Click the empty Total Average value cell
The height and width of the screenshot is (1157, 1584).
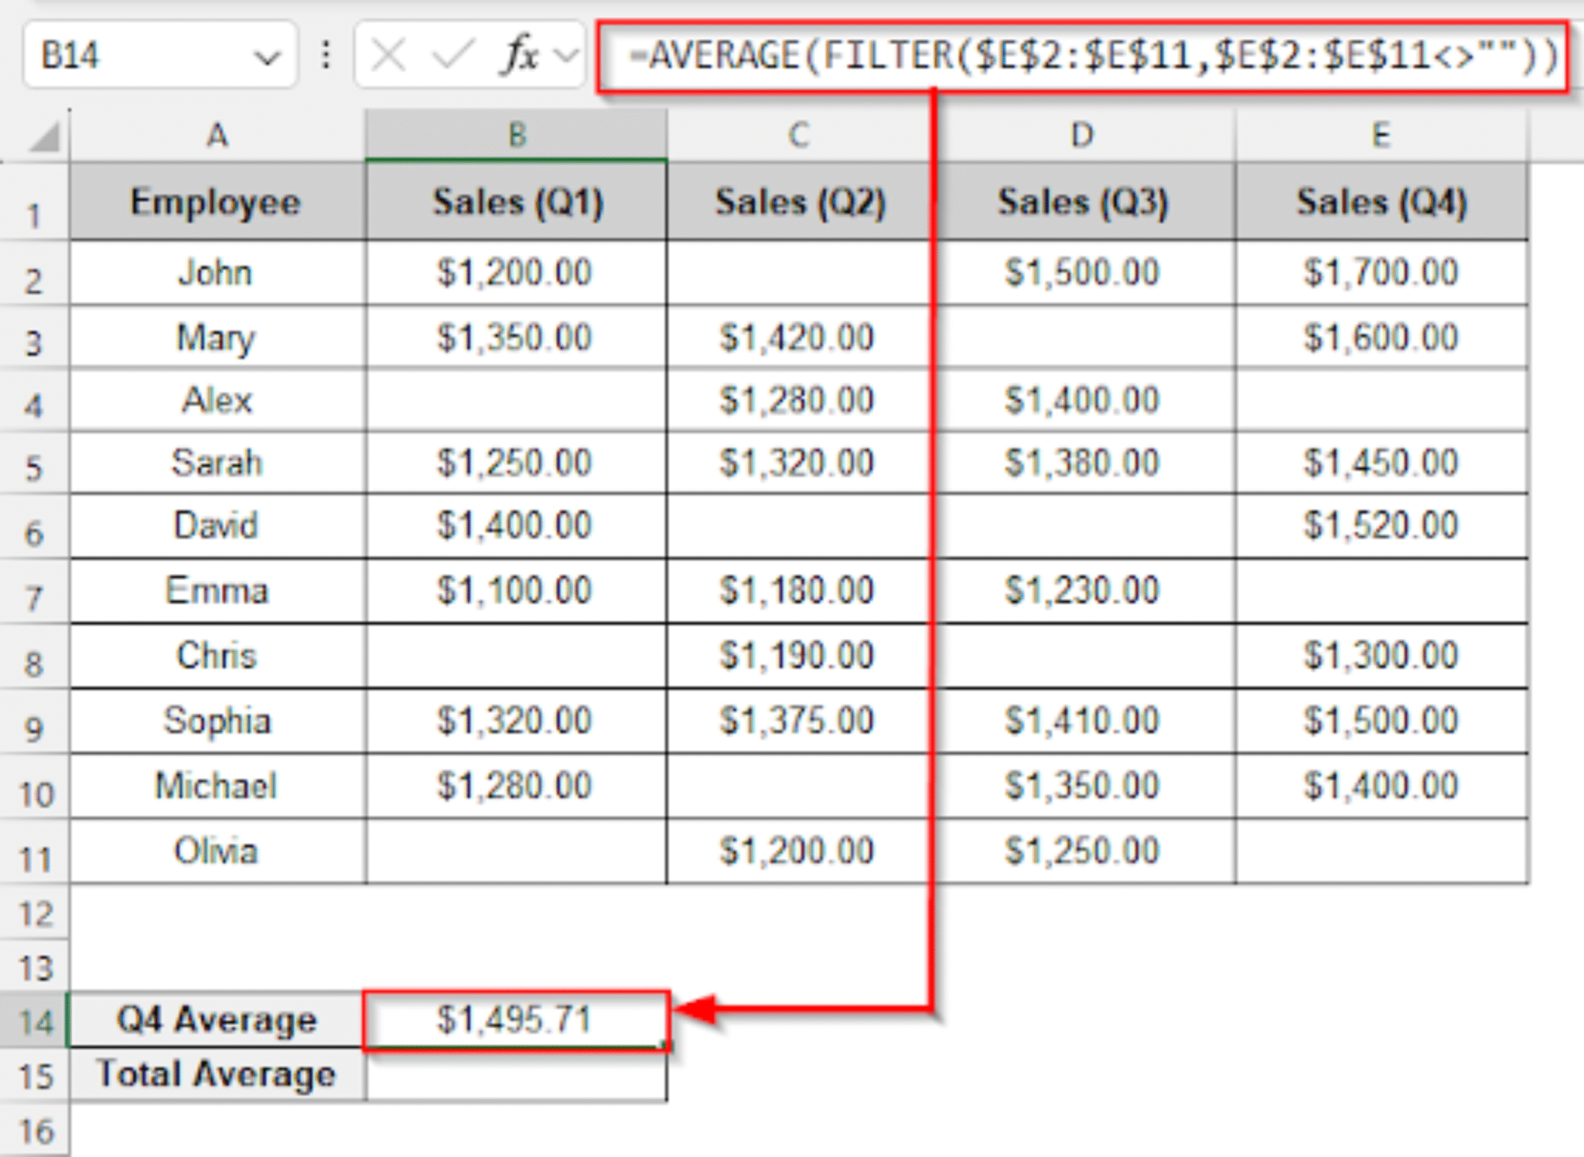coord(516,1074)
